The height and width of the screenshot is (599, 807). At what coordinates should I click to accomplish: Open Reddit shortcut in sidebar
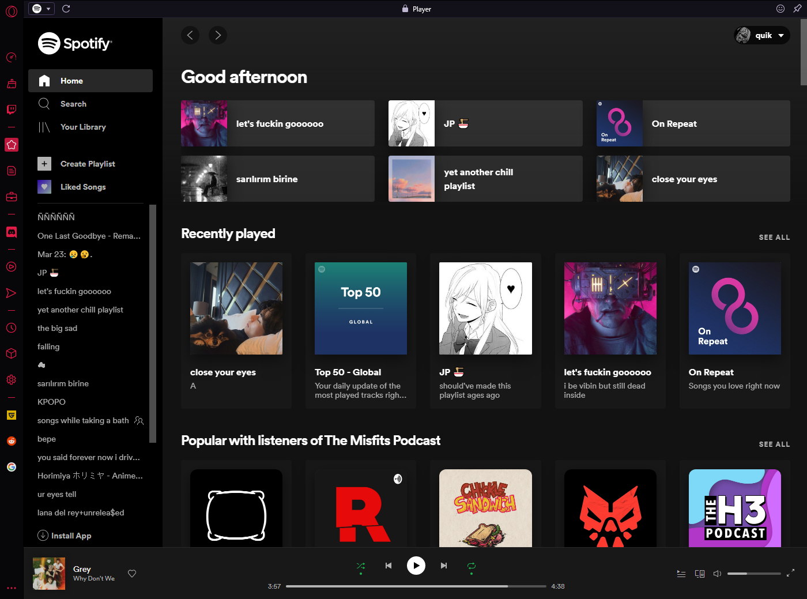[12, 441]
